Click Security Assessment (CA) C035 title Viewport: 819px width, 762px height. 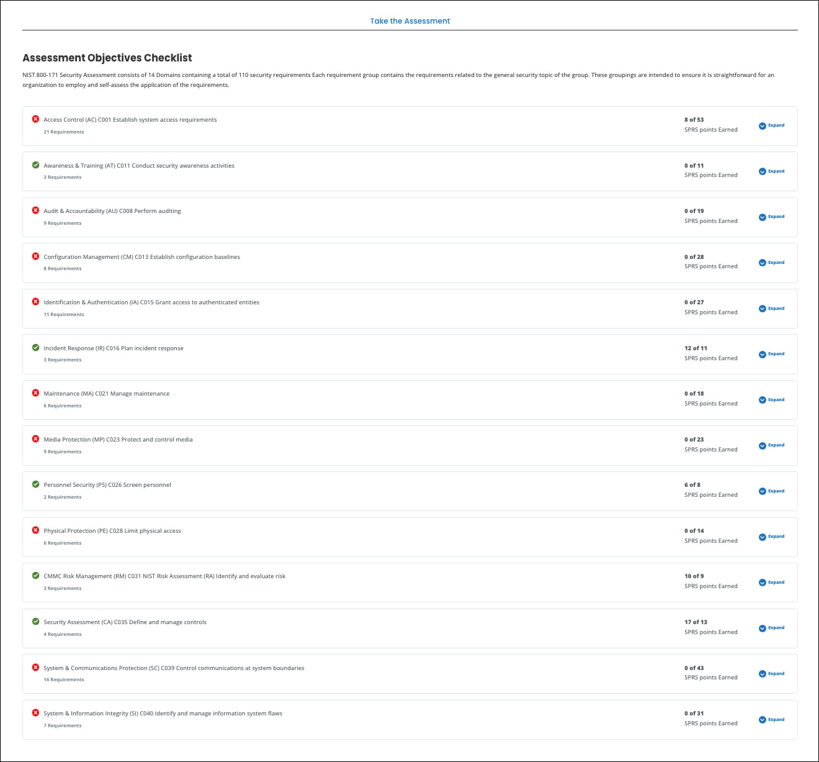pyautogui.click(x=125, y=622)
